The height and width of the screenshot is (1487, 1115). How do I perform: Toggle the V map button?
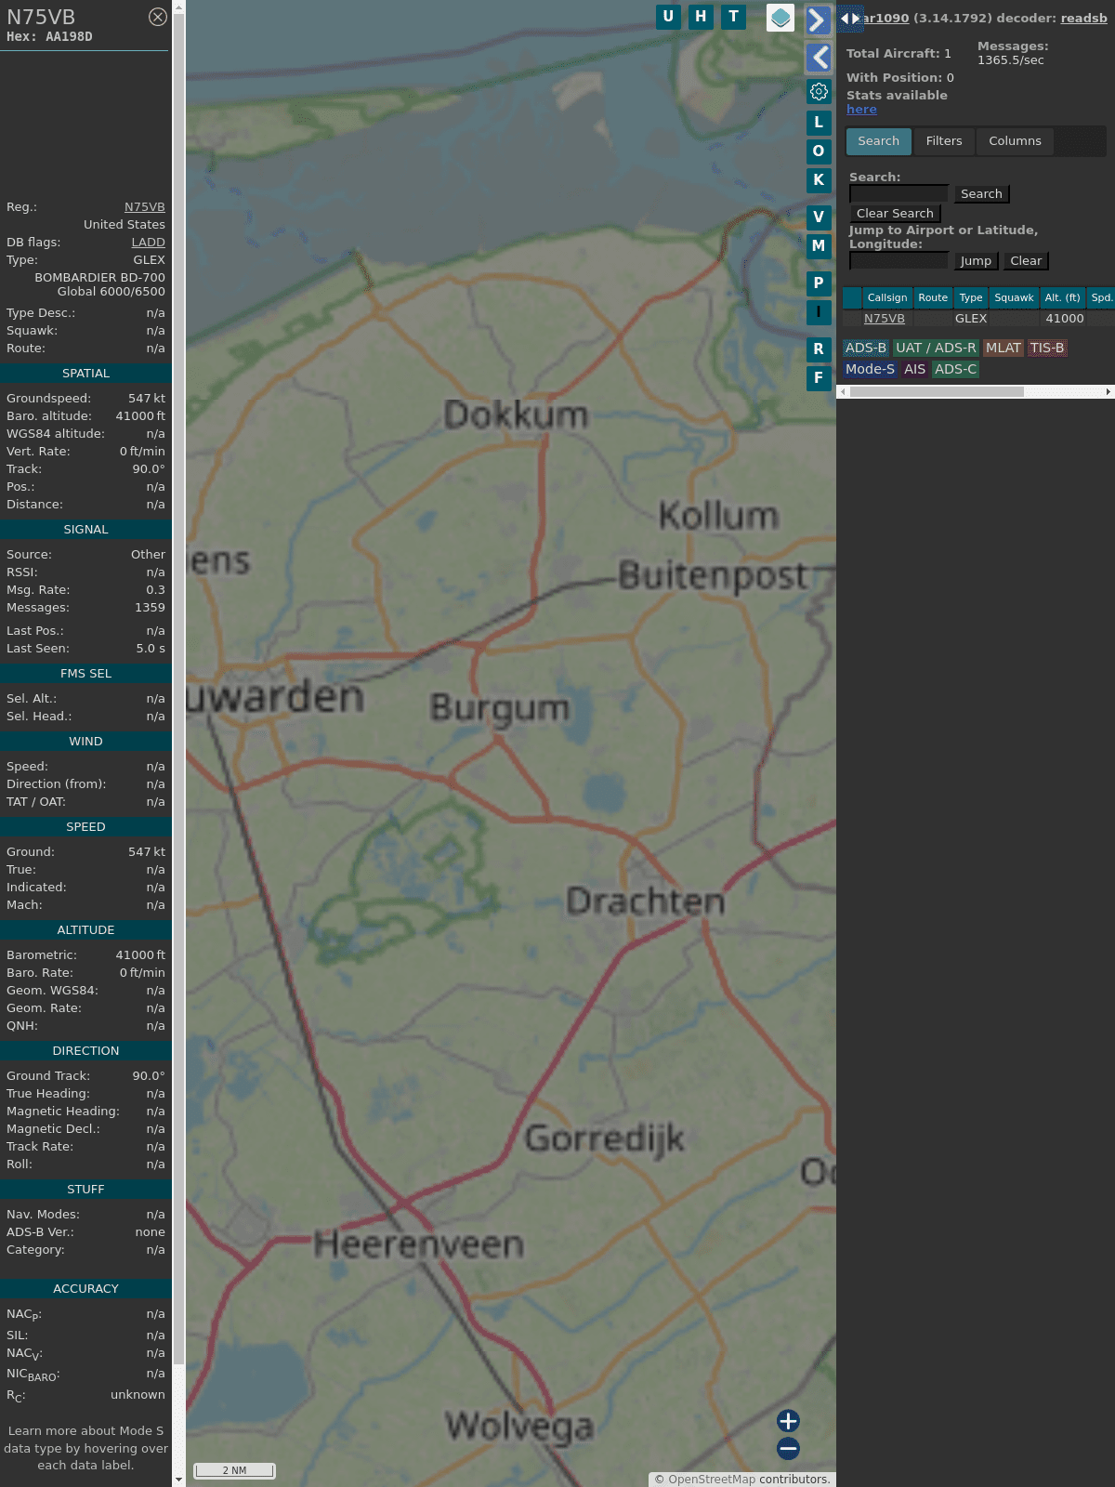pos(819,217)
